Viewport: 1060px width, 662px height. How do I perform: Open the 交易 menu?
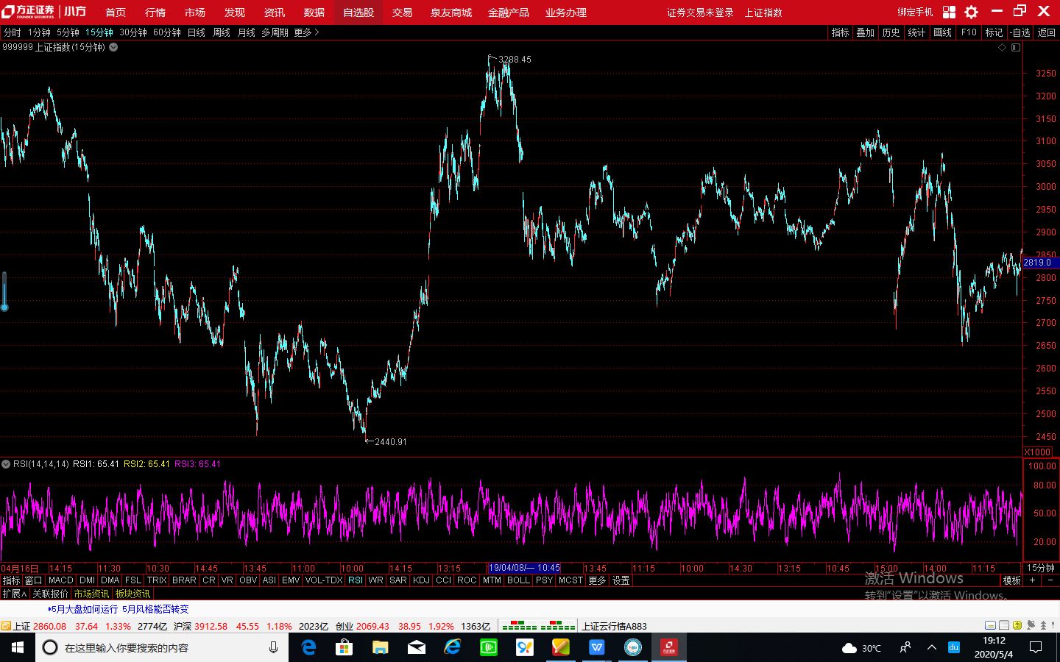point(402,13)
